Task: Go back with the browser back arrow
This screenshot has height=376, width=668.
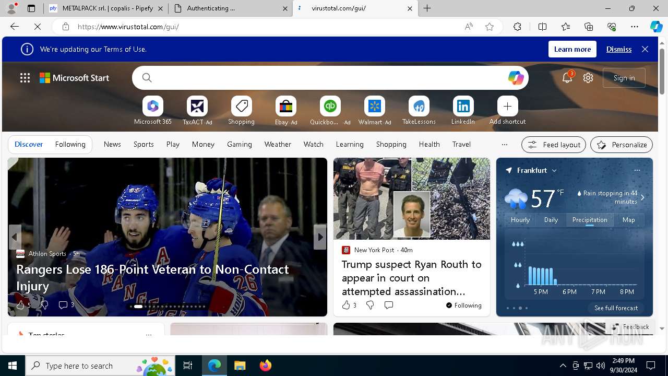Action: [15, 27]
